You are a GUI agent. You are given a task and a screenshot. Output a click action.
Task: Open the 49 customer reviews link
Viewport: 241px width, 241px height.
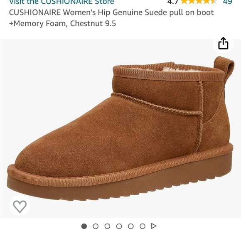coord(227,2)
